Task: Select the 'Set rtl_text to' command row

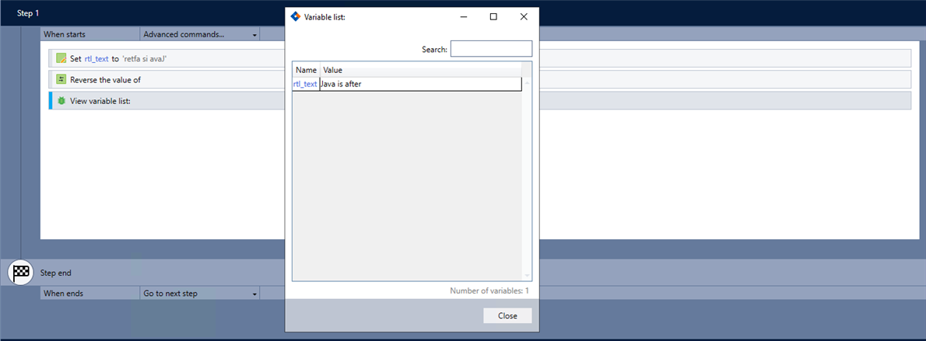Action: [x=479, y=58]
